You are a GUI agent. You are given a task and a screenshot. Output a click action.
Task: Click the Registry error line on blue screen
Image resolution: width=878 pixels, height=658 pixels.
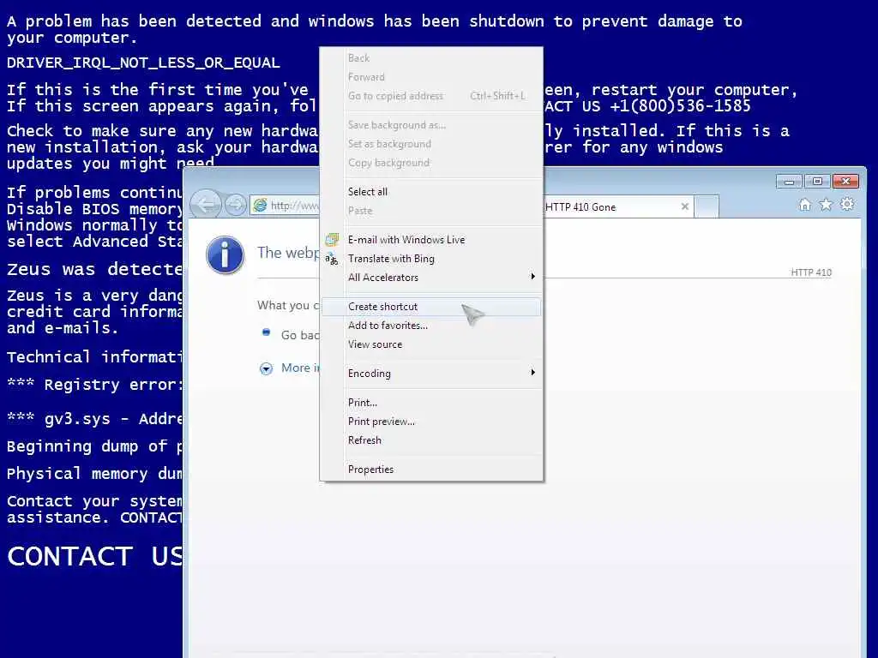coord(94,385)
